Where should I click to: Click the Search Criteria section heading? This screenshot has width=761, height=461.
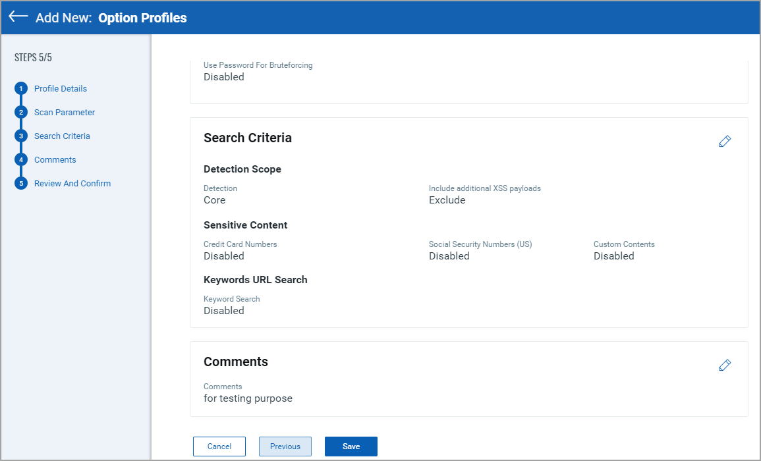point(248,138)
